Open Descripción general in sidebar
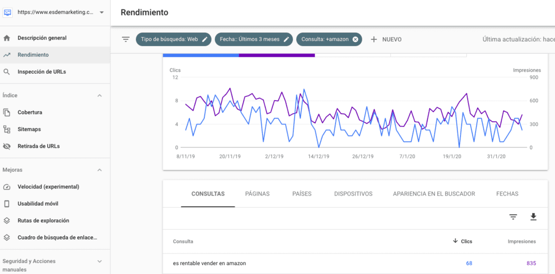Viewport: 555px width, 274px height. coord(42,38)
